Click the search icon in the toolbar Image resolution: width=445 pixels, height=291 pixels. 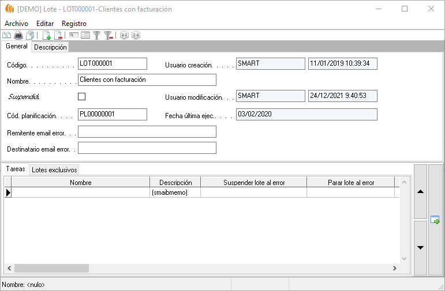tap(74, 35)
